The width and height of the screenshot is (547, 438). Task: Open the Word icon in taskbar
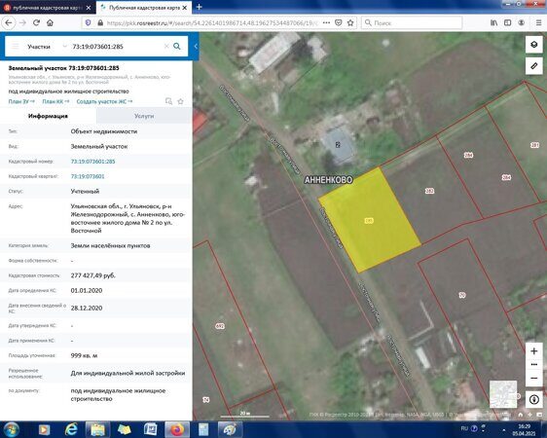(x=151, y=429)
